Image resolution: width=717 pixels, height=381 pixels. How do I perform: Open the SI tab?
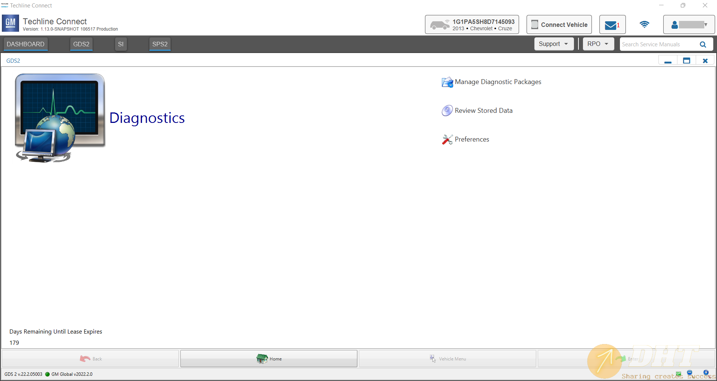[x=121, y=44]
